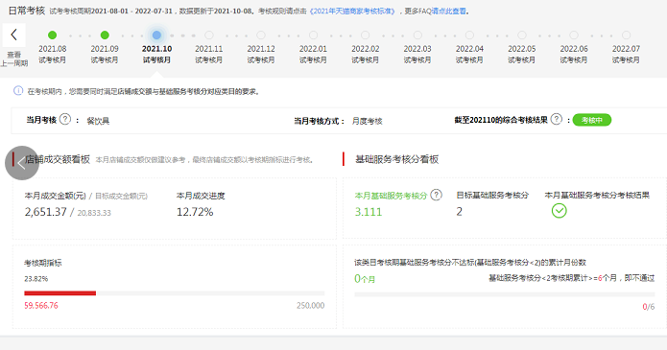
Task: Select the 2022.06 timeline month marker
Action: pos(574,35)
